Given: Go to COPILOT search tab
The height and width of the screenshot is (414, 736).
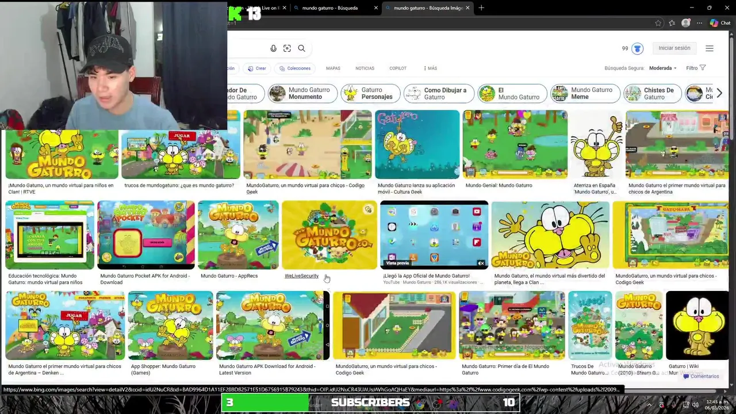Looking at the screenshot, I should pos(398,68).
